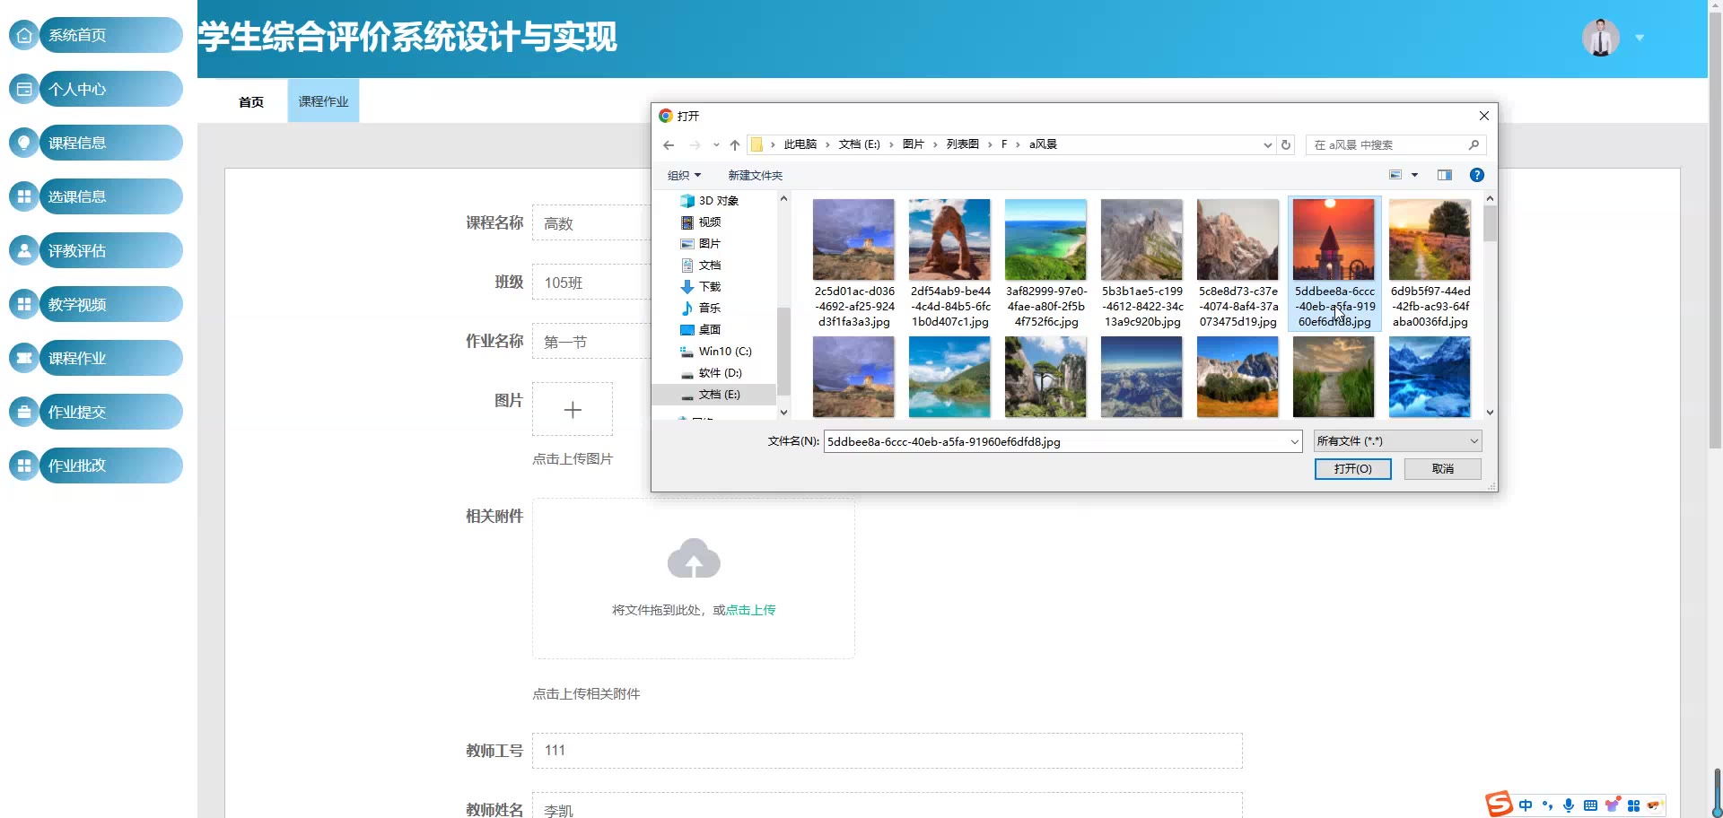The image size is (1723, 818).
Task: Click the up-one-level arrow icon
Action: click(735, 145)
